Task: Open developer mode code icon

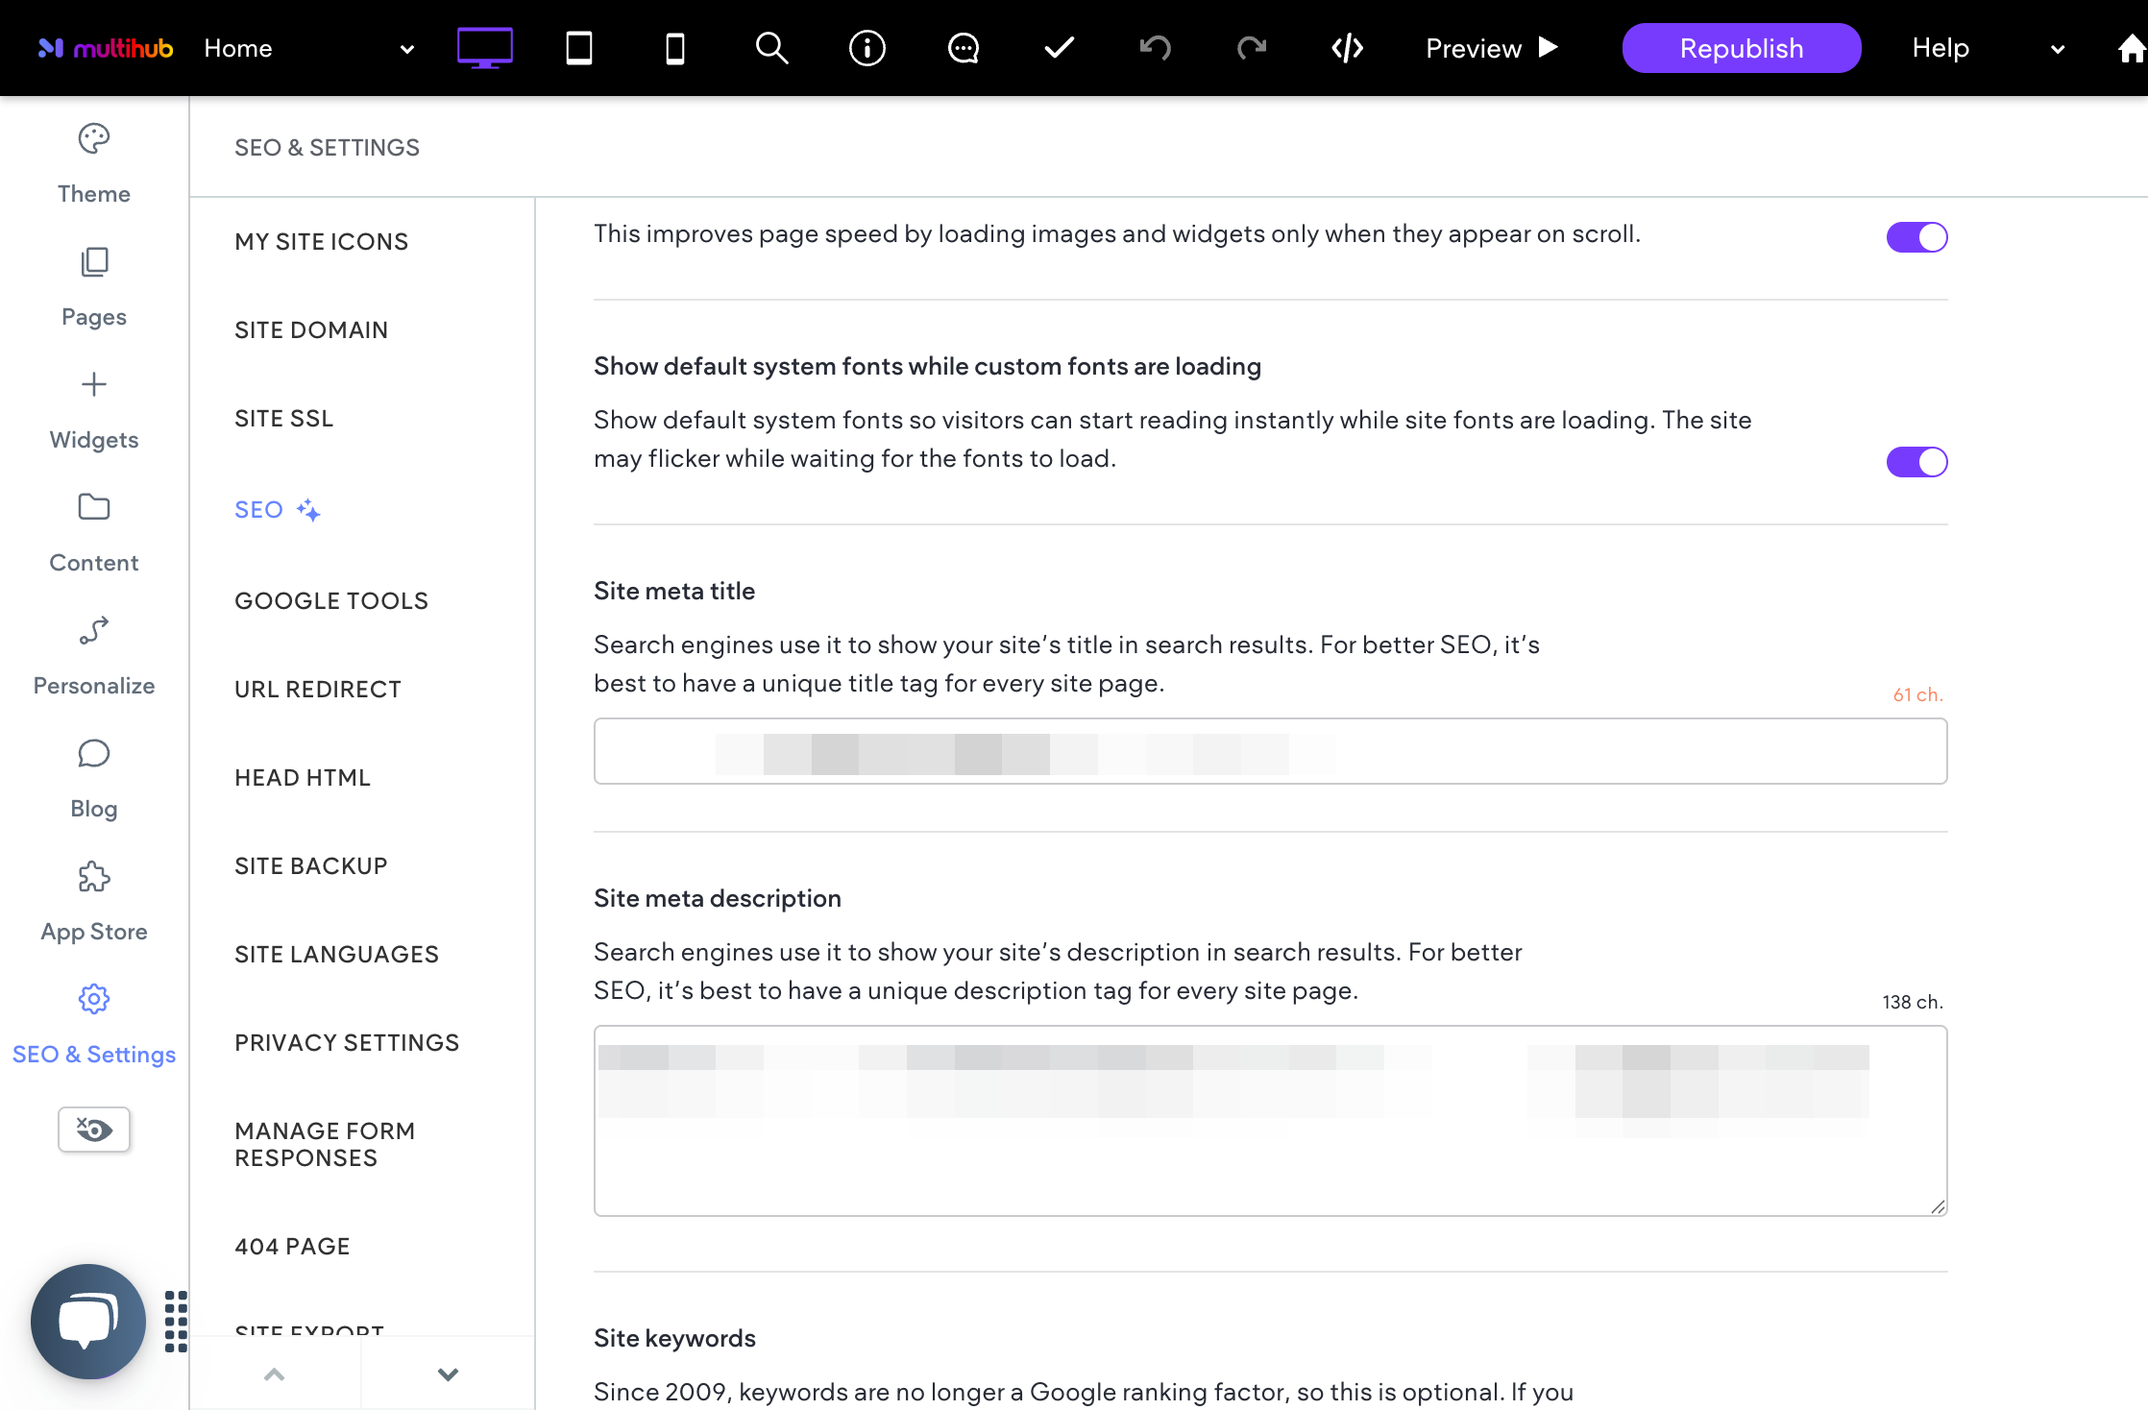Action: [1348, 48]
